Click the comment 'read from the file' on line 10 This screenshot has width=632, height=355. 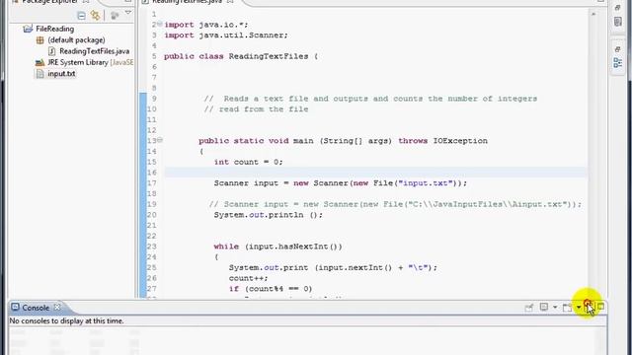(x=264, y=109)
